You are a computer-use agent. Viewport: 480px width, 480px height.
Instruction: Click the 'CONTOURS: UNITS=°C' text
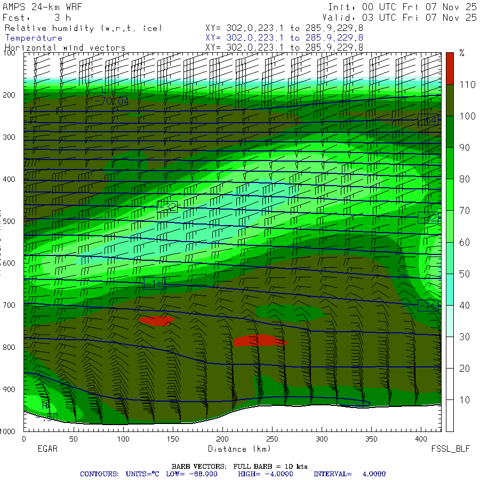point(119,474)
